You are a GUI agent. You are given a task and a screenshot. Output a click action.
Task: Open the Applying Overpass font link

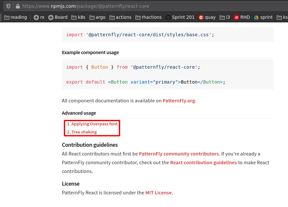pos(94,124)
